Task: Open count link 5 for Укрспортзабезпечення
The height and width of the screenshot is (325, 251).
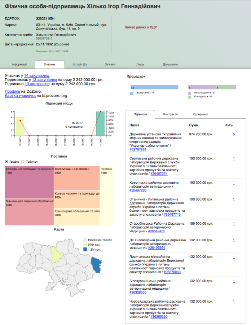Action: pos(234,134)
